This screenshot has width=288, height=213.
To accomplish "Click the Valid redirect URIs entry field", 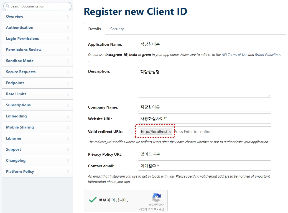I will point(222,132).
